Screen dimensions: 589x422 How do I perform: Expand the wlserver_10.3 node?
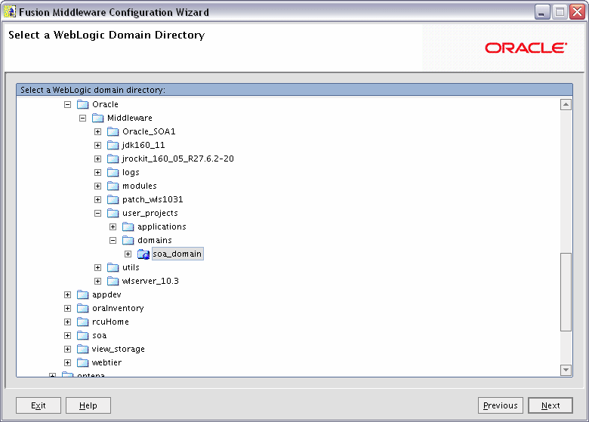pyautogui.click(x=97, y=282)
